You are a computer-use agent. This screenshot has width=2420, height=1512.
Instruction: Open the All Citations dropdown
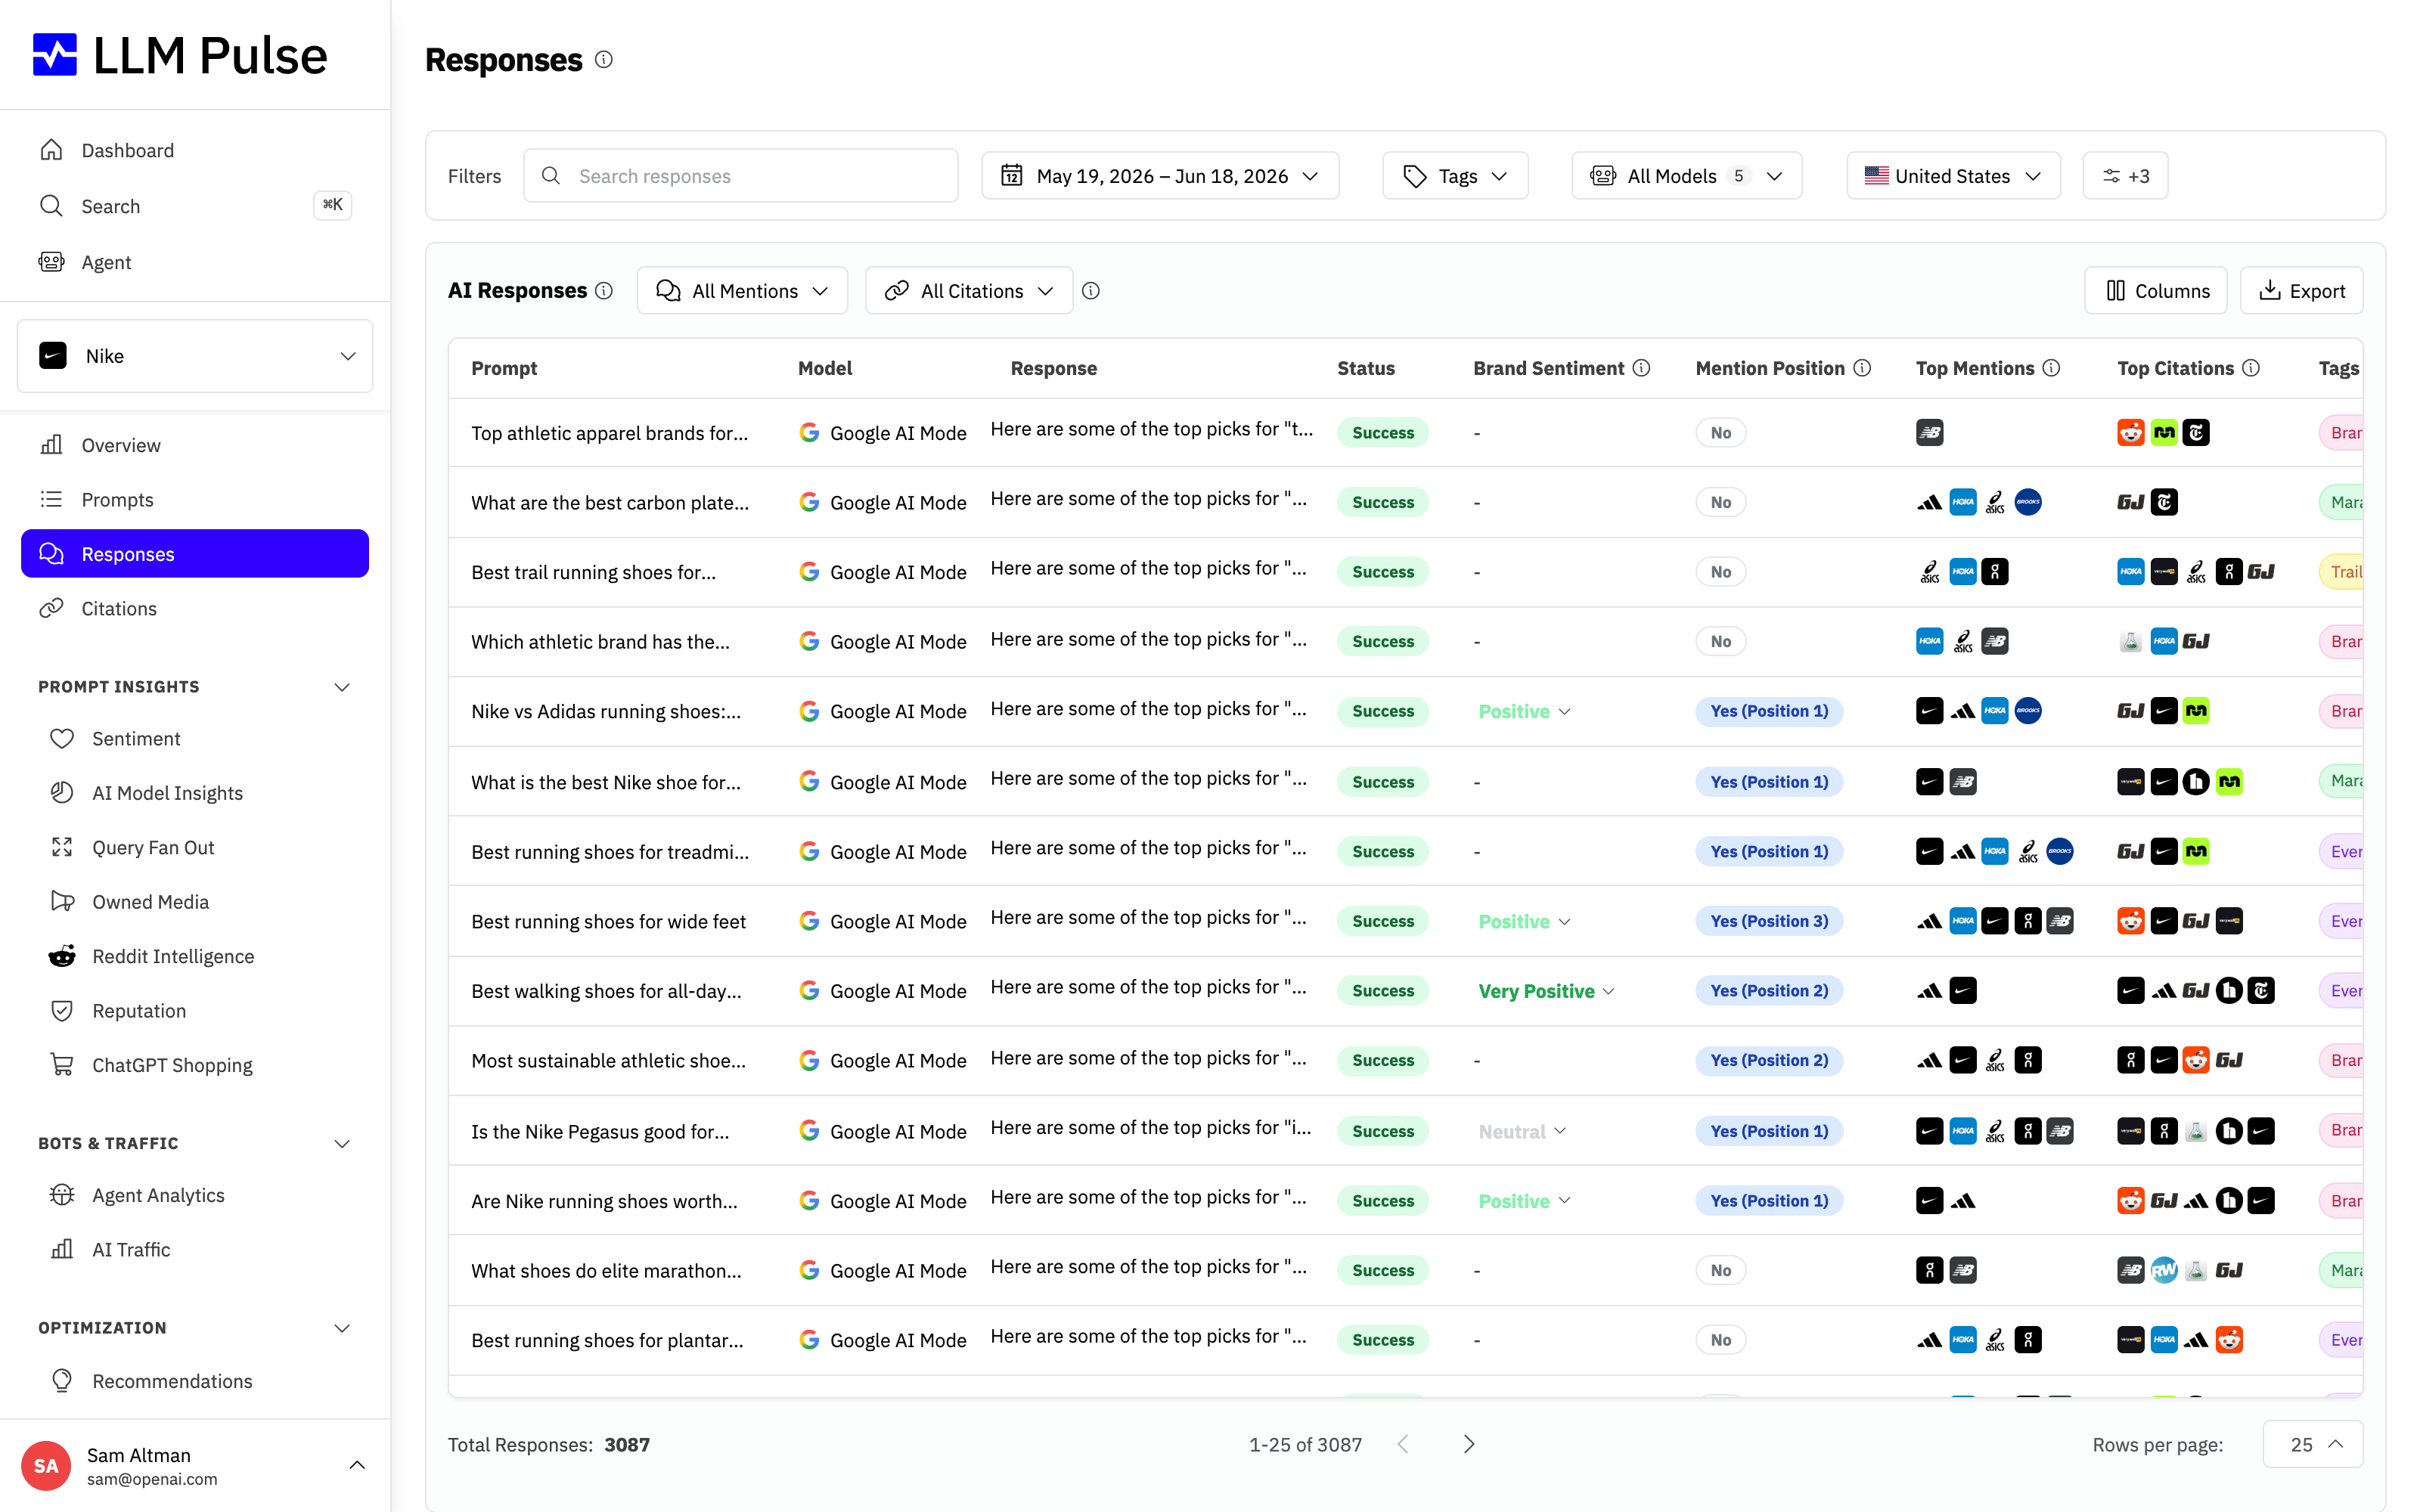pos(969,290)
